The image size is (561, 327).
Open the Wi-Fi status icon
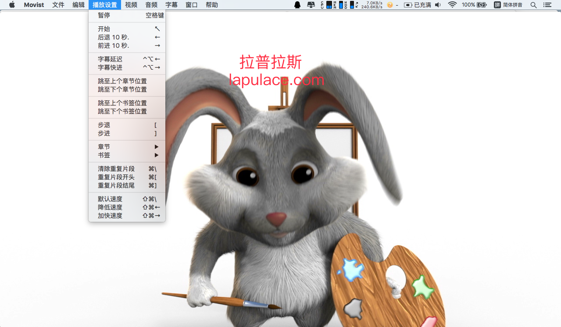point(452,5)
